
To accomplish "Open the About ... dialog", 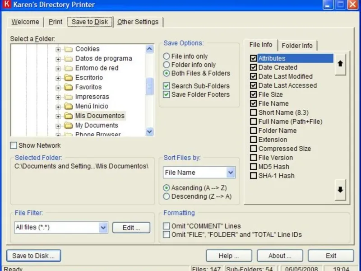I will tap(280, 256).
